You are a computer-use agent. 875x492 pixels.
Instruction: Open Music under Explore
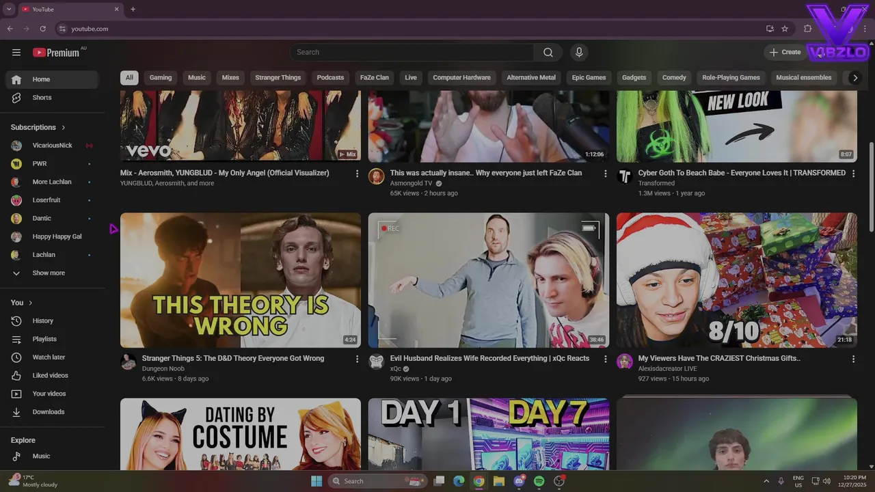click(x=52, y=456)
